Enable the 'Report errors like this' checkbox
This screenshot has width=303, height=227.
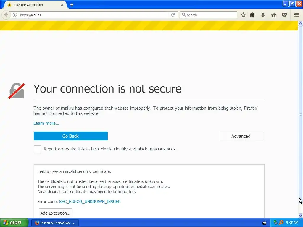click(37, 149)
